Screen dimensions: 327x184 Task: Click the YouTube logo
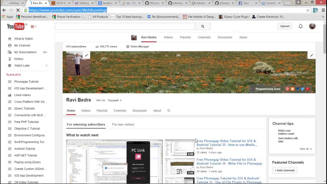click(16, 26)
